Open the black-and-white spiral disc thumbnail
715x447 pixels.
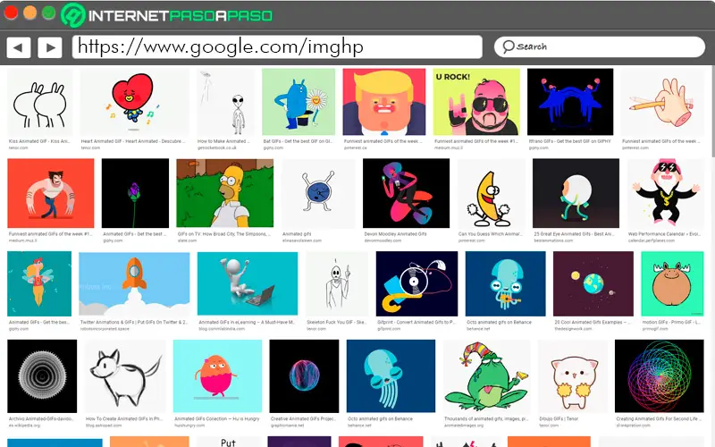pyautogui.click(x=42, y=375)
